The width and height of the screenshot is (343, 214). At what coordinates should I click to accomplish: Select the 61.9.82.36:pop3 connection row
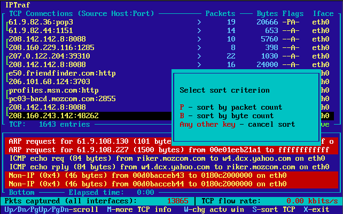coord(41,22)
